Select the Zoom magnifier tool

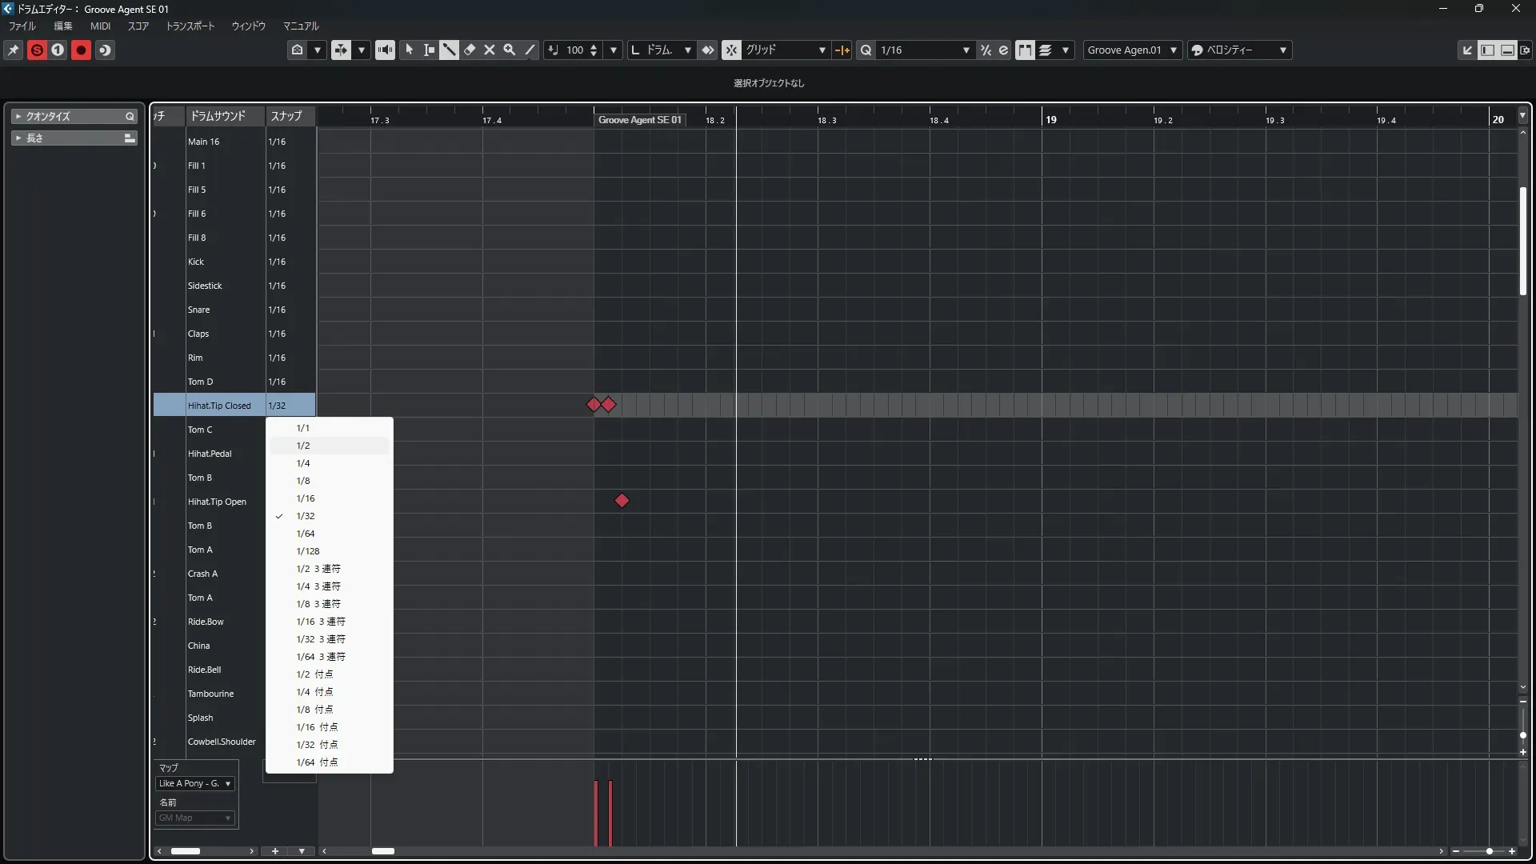(x=509, y=50)
